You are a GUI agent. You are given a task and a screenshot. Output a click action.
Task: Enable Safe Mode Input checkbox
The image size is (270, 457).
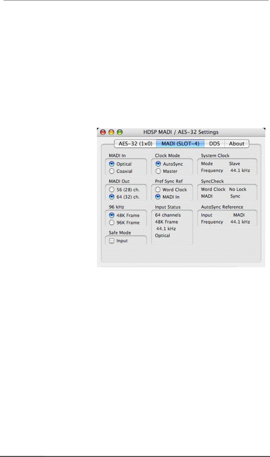coord(112,241)
